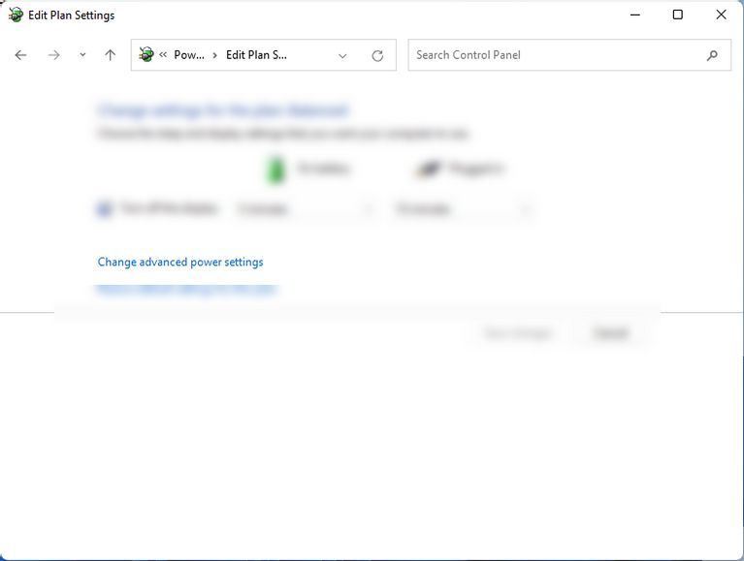744x561 pixels.
Task: Click the Plugged in power plug icon
Action: coord(428,170)
